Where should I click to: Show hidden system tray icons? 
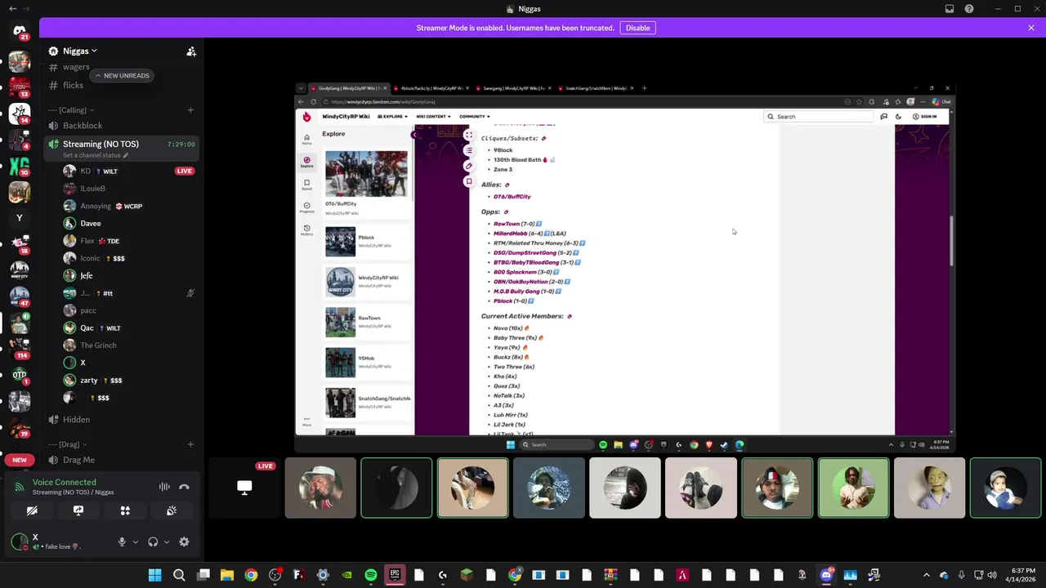click(926, 575)
